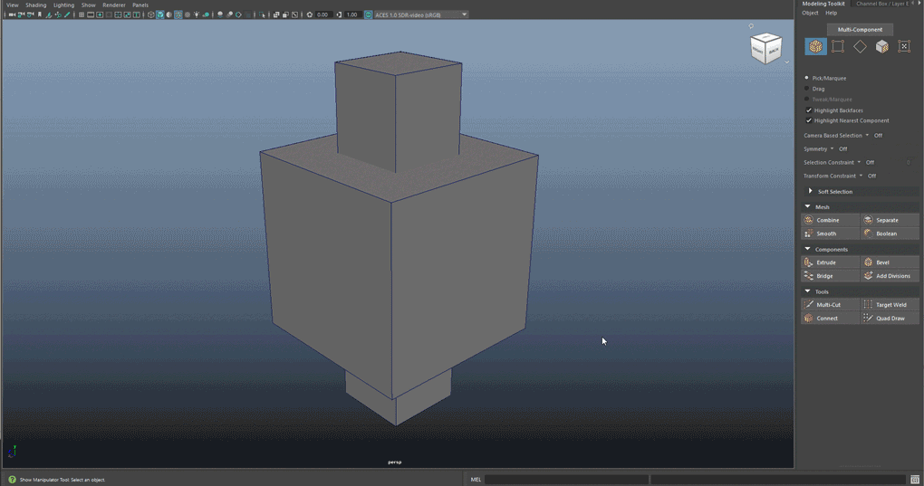Click the exposure value field showing 0.00
The width and height of the screenshot is (924, 486).
click(x=322, y=14)
